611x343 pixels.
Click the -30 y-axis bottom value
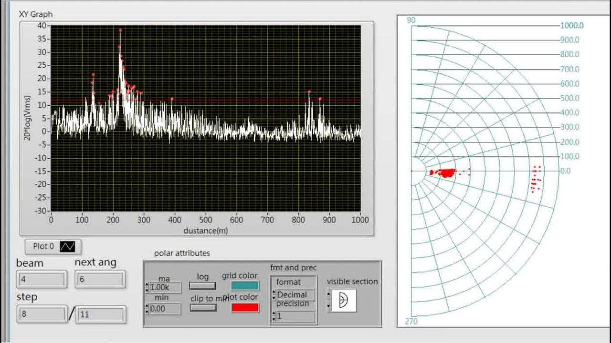pyautogui.click(x=41, y=211)
